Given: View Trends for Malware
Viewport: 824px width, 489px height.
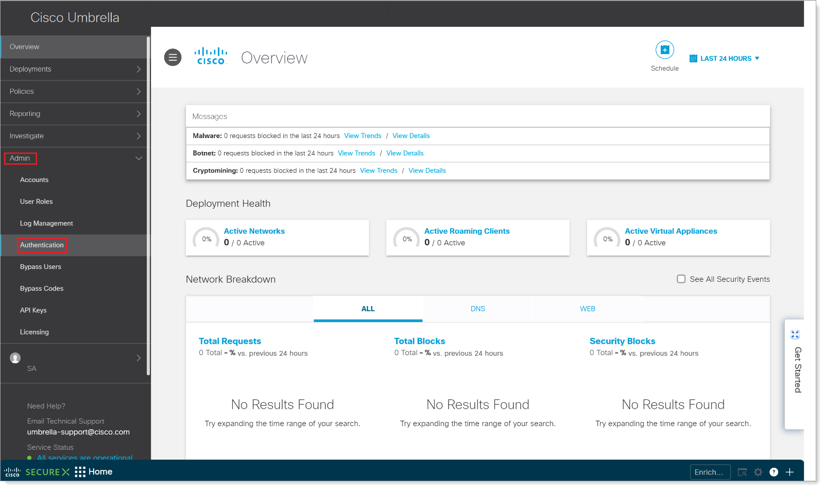Looking at the screenshot, I should pyautogui.click(x=363, y=136).
